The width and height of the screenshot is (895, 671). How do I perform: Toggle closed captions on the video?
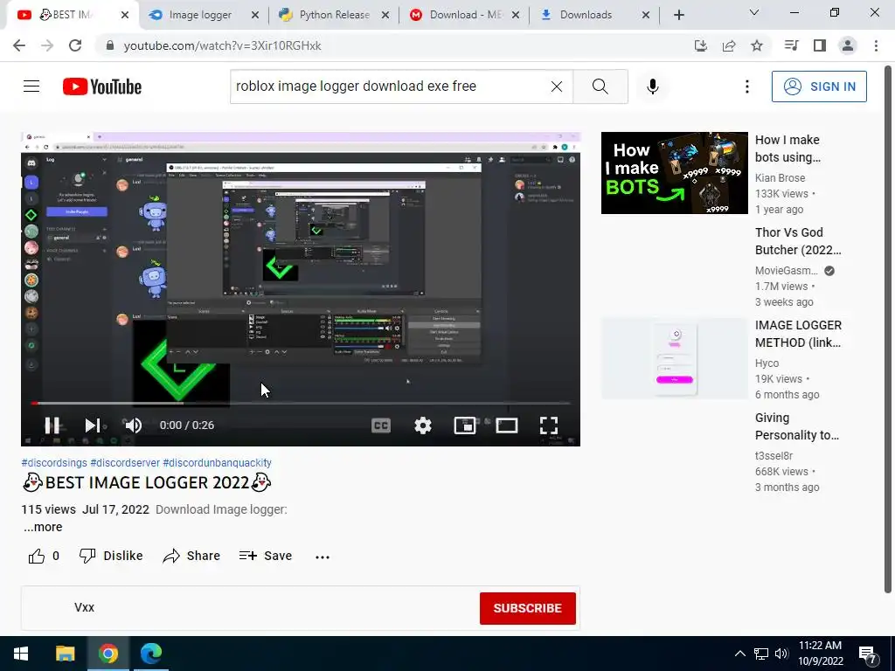tap(381, 425)
